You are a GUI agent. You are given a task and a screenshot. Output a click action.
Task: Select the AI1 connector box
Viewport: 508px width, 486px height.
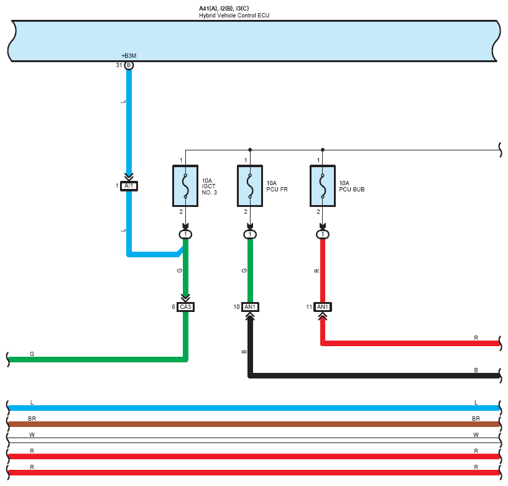[x=129, y=186]
